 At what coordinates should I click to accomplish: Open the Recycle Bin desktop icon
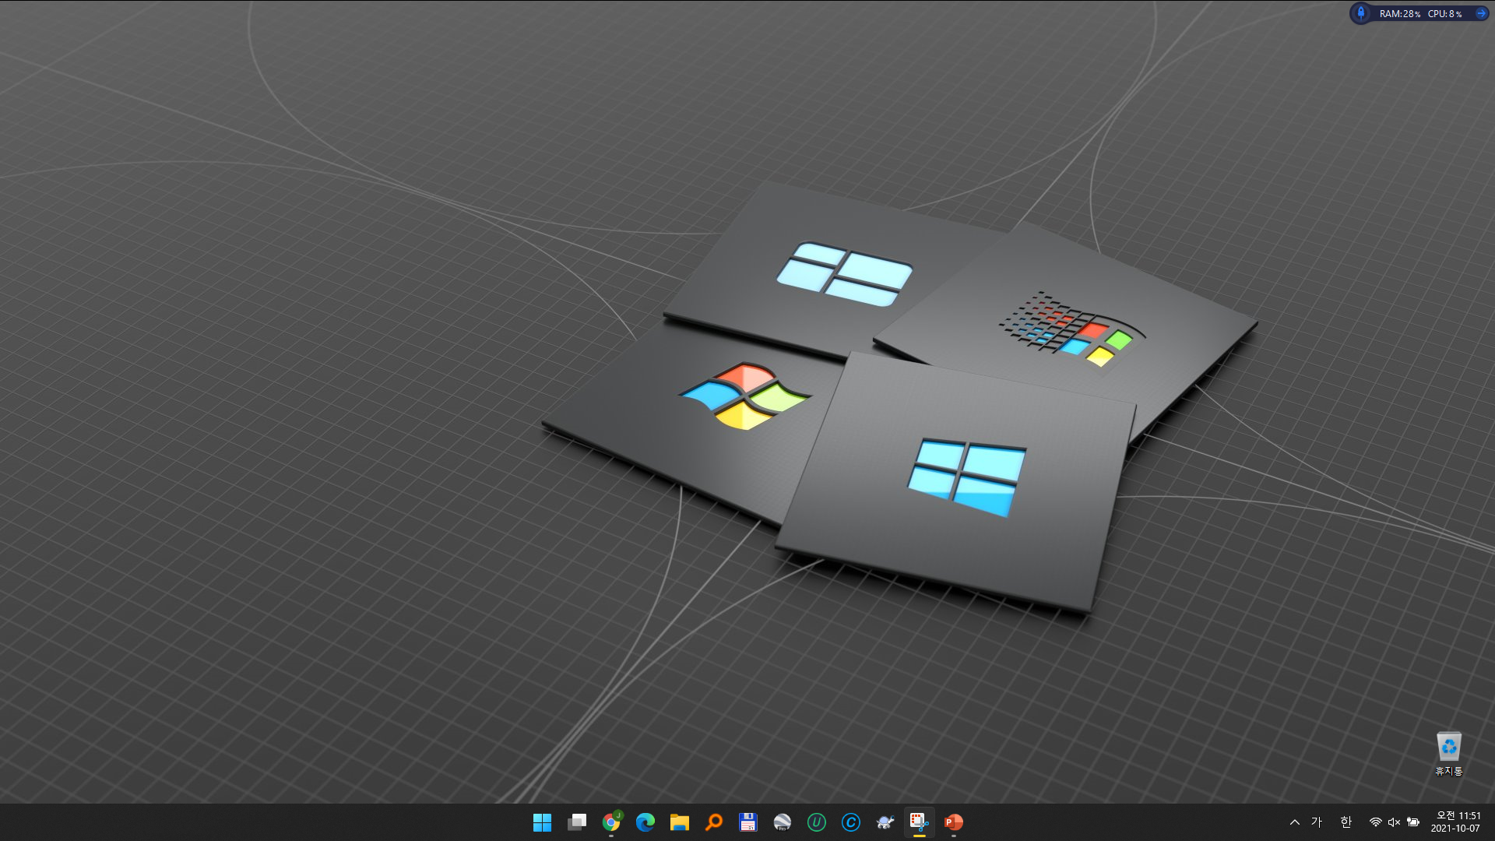pyautogui.click(x=1449, y=754)
